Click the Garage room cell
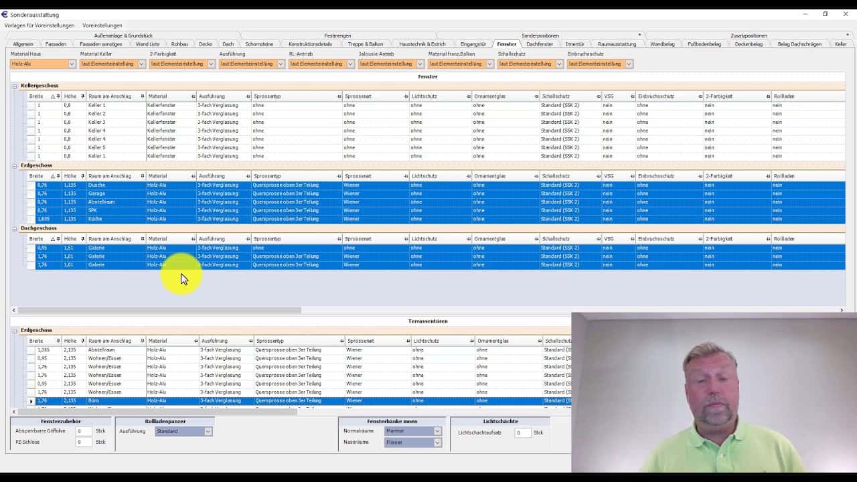The image size is (857, 482). point(116,193)
